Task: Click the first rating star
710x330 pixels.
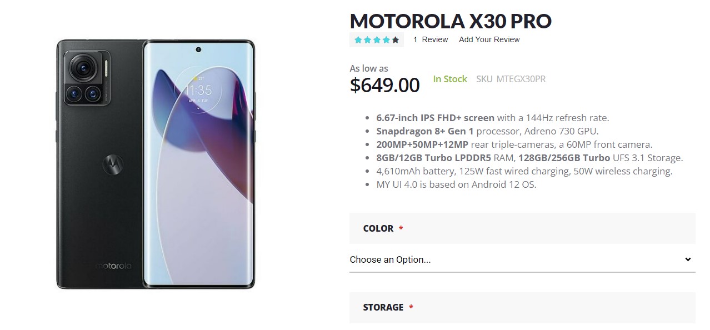Action: (358, 40)
